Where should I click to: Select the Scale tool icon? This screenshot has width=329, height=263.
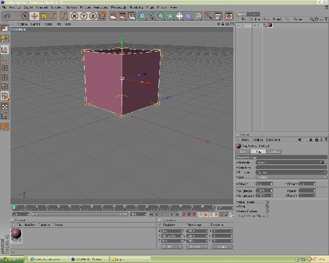44,16
